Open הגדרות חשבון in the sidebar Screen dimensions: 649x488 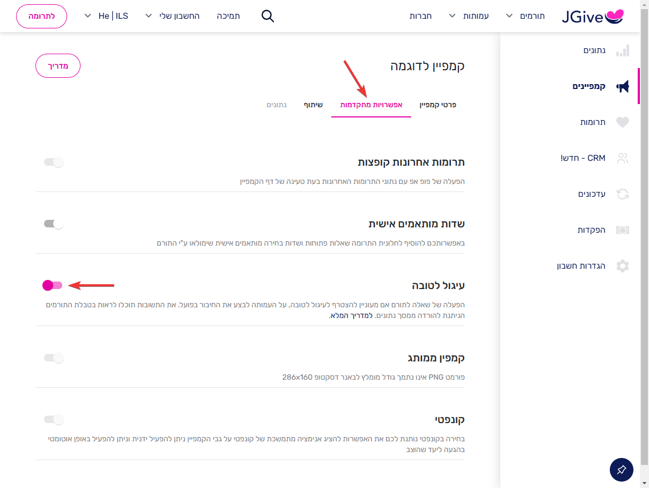coord(581,266)
